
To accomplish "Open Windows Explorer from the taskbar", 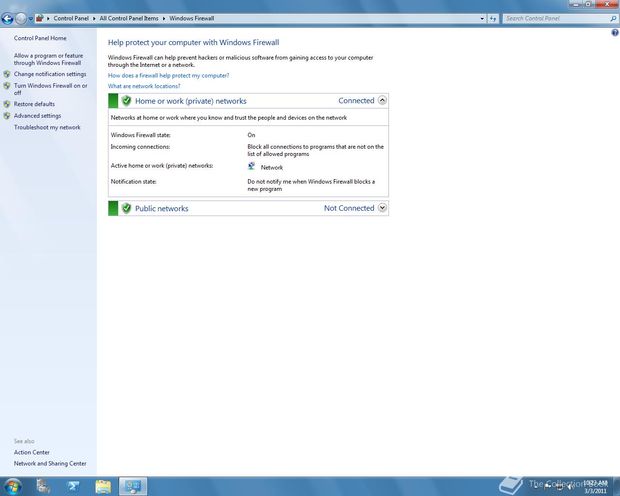I will pos(103,486).
